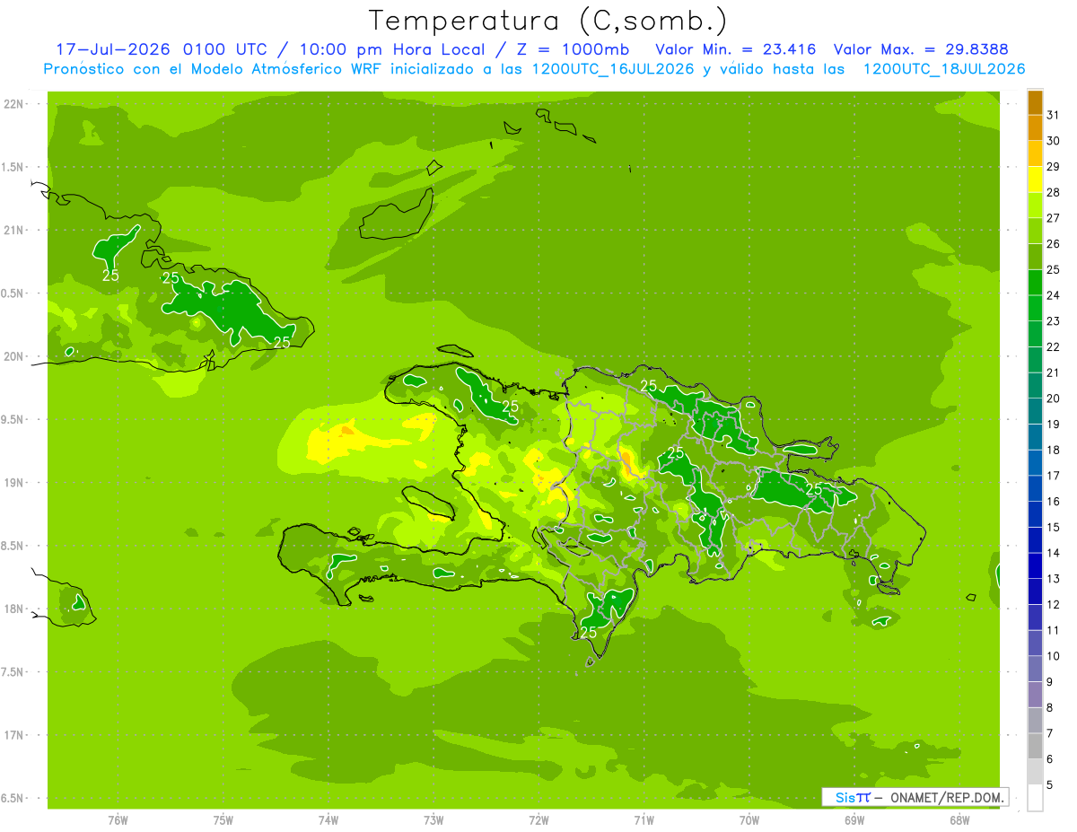1077x832 pixels.
Task: Pick the green segment between 23 and 24
Action: click(1035, 309)
